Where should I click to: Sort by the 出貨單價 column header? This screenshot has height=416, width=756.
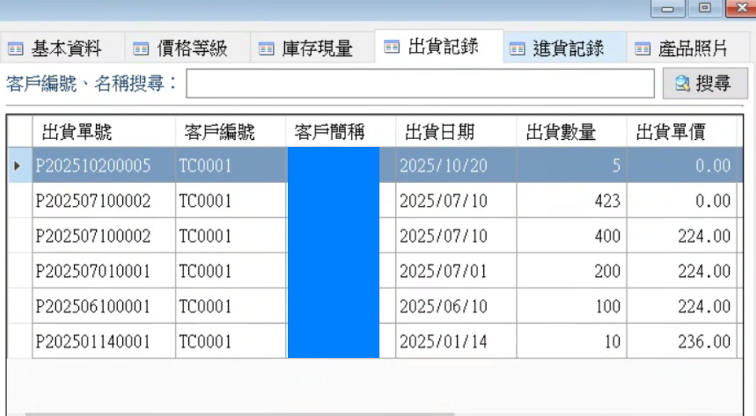pyautogui.click(x=681, y=131)
